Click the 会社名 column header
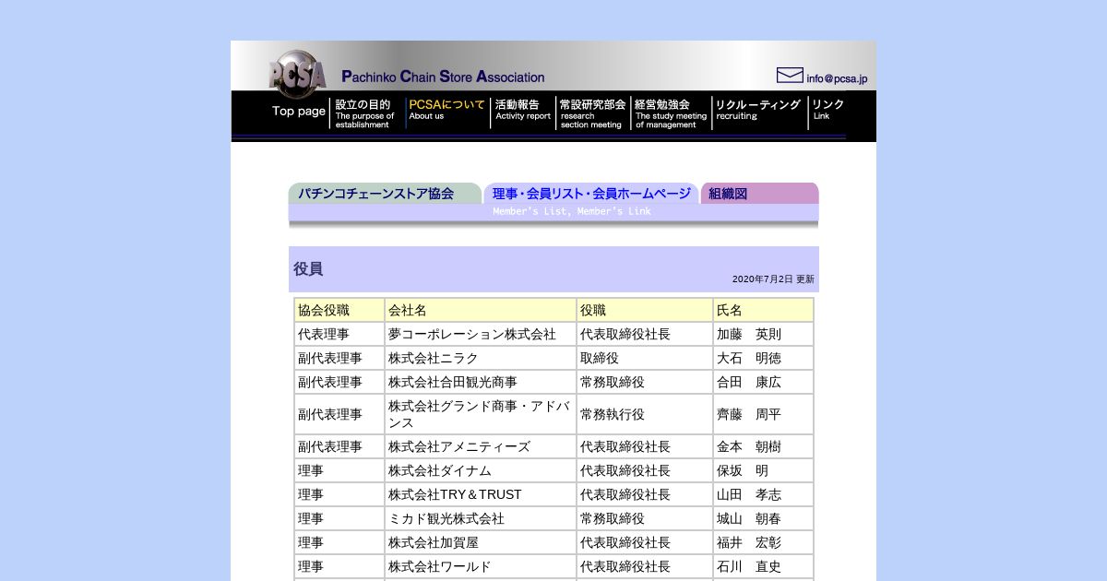Screen dimensions: 1107x581 481,310
